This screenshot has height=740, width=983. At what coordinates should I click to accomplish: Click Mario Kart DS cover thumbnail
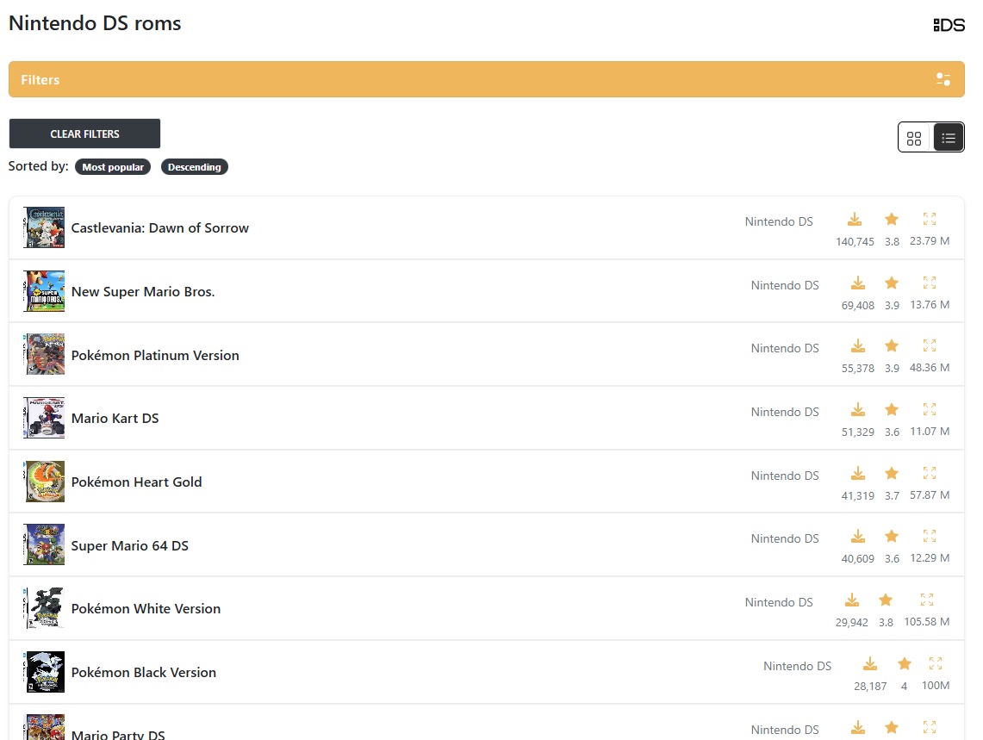pos(44,418)
